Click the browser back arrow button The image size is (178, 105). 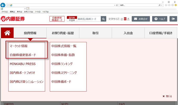3,5
